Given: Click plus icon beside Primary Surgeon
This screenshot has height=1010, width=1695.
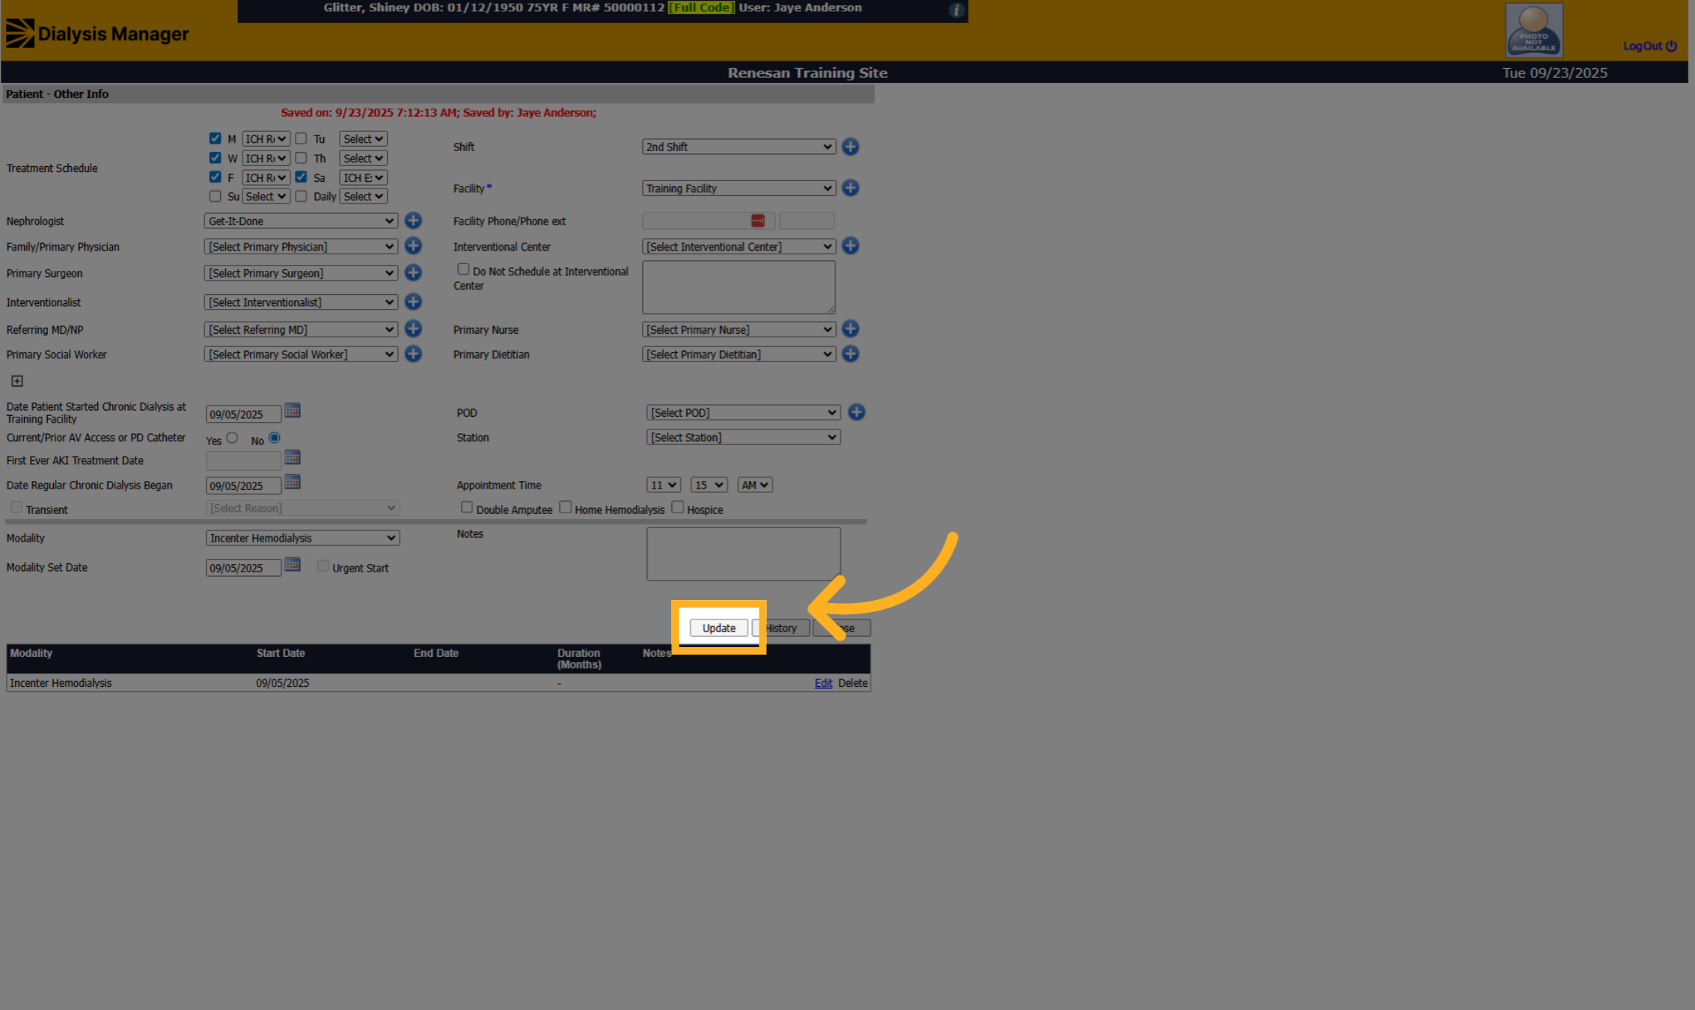Looking at the screenshot, I should (x=413, y=273).
